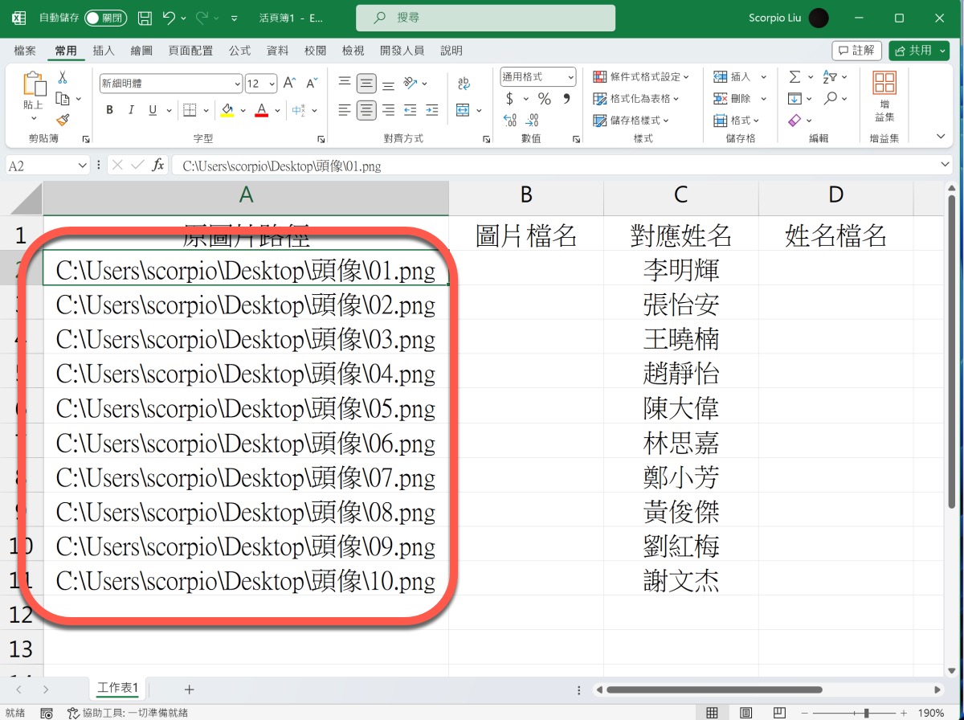Click the Paste clipboard icon

pyautogui.click(x=34, y=84)
